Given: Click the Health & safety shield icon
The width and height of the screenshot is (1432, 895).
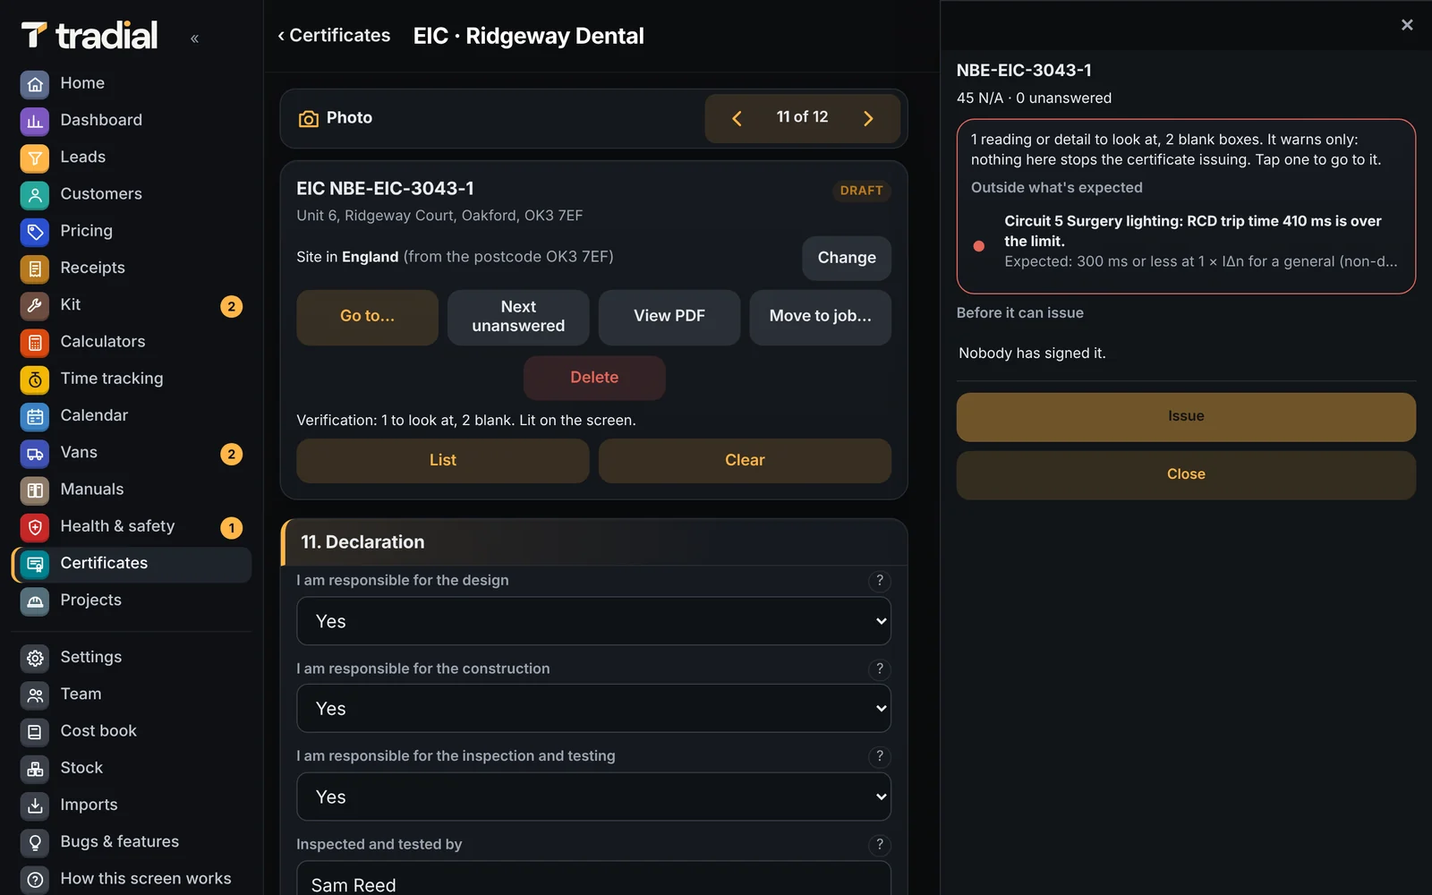Looking at the screenshot, I should [x=35, y=527].
